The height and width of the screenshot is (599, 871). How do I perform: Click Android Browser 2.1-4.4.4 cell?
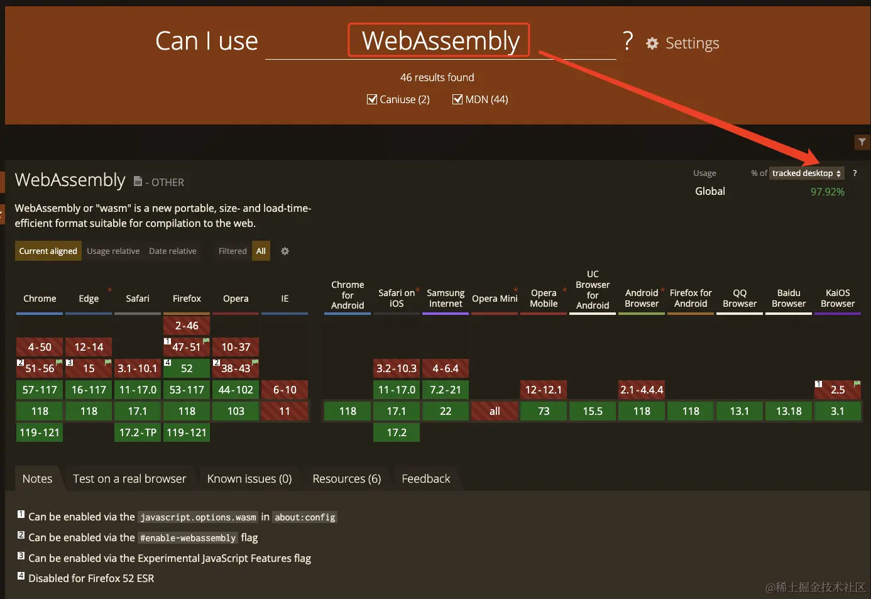pyautogui.click(x=642, y=390)
